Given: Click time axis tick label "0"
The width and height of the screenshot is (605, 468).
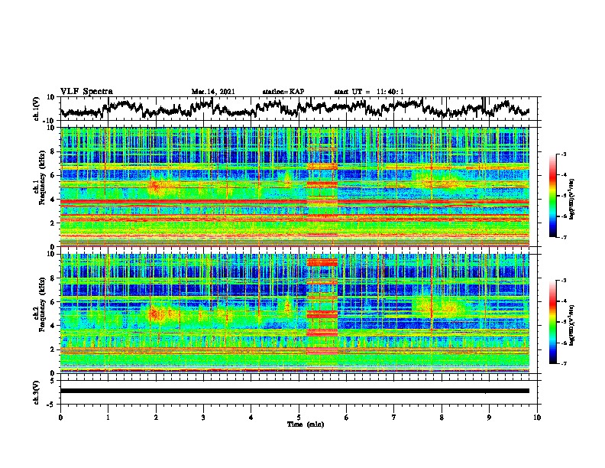Looking at the screenshot, I should coord(60,418).
